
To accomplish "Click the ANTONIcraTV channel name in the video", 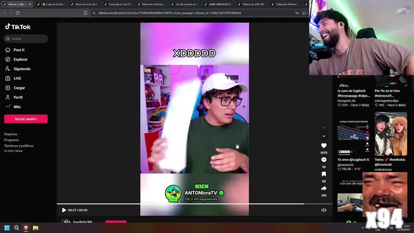I will tap(201, 193).
